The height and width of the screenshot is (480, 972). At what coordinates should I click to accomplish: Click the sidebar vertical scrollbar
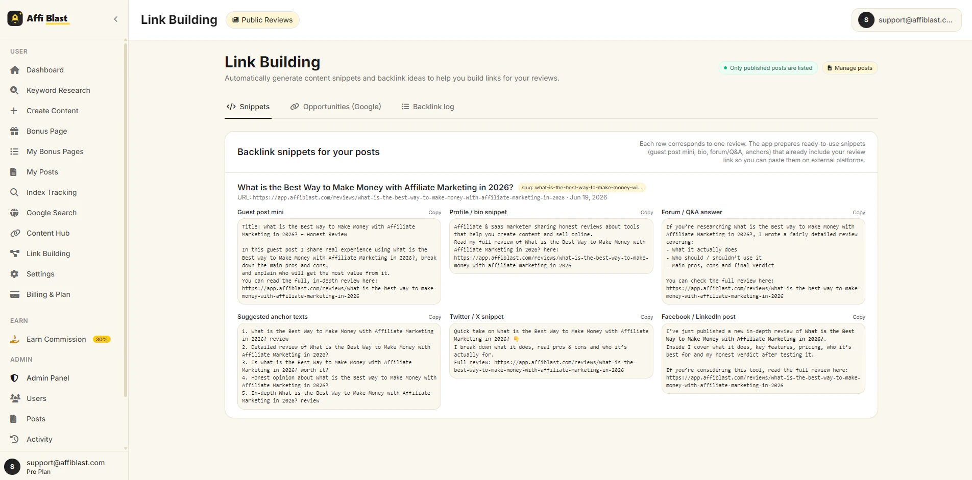click(x=125, y=219)
